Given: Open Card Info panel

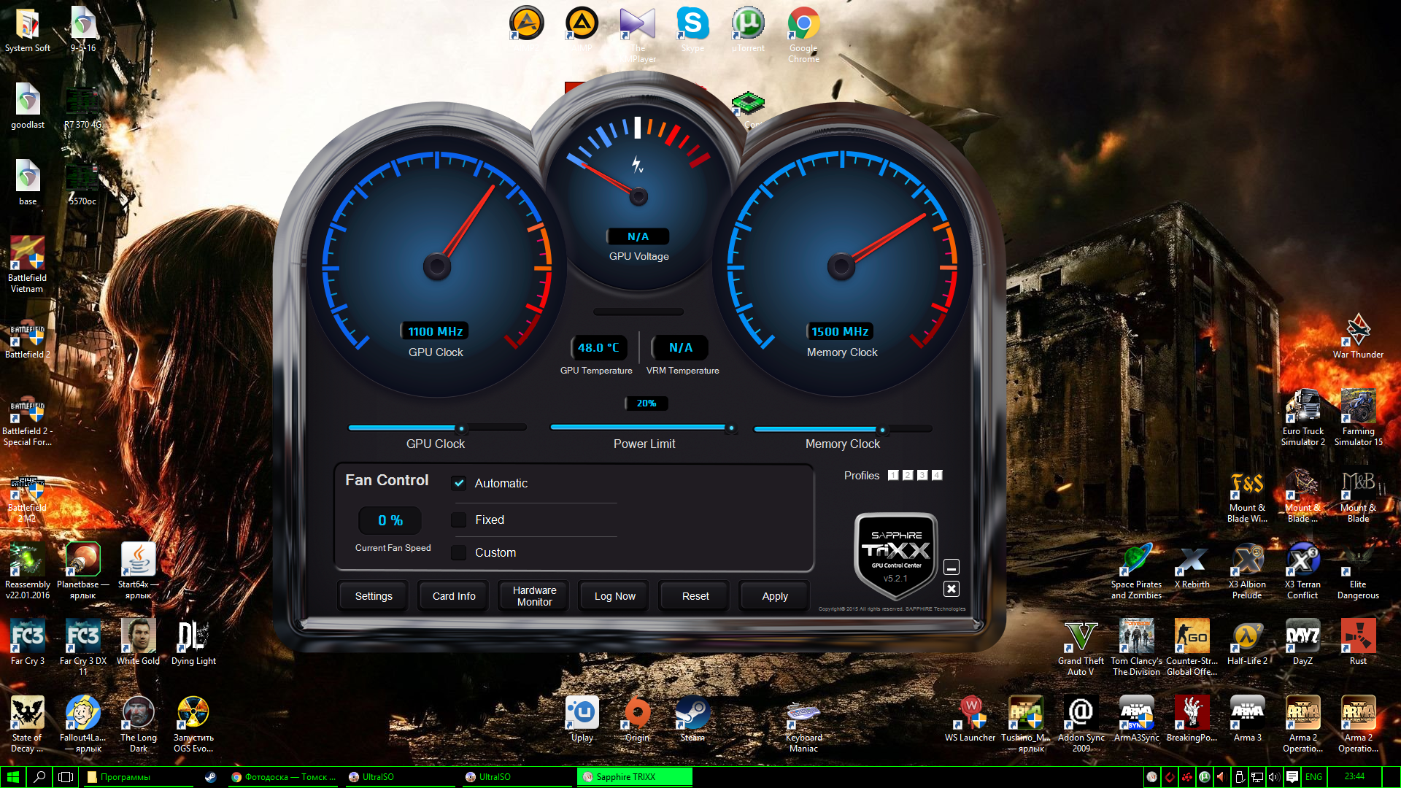Looking at the screenshot, I should click(453, 596).
